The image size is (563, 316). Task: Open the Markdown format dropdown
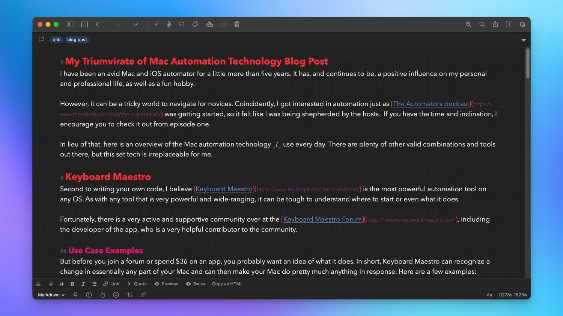point(50,295)
